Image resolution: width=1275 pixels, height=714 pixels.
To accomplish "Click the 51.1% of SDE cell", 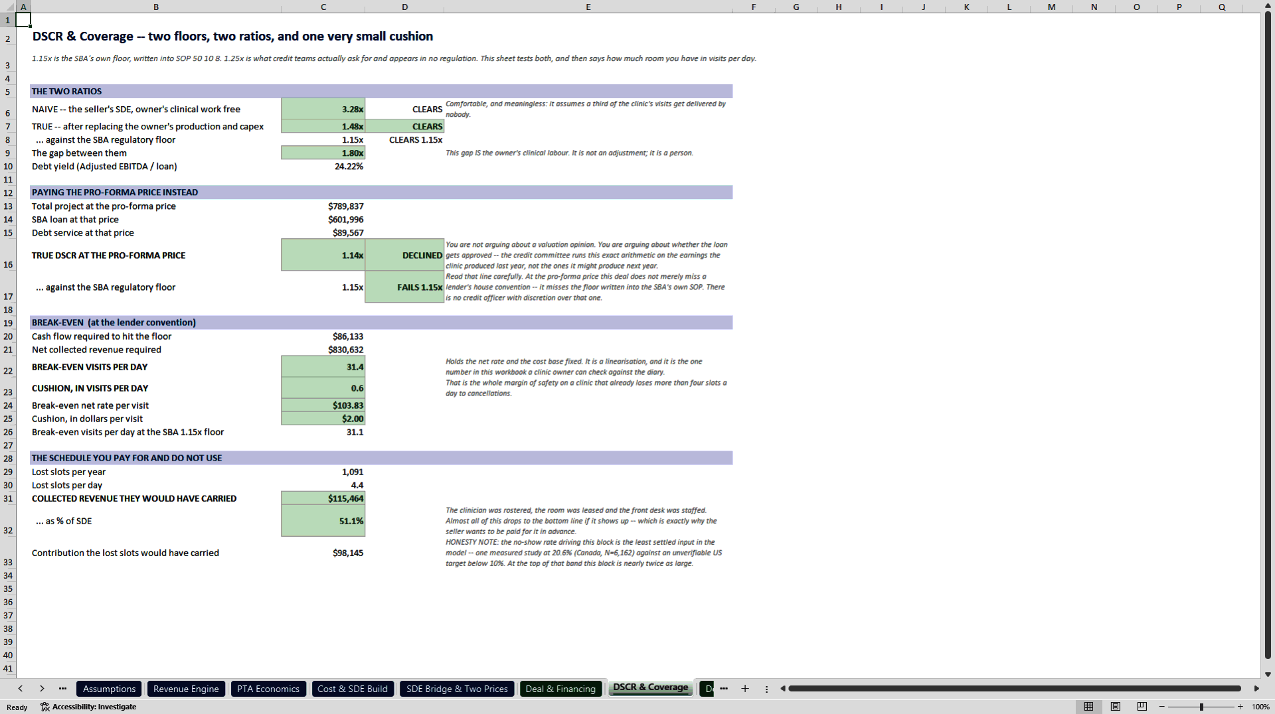I will [323, 520].
